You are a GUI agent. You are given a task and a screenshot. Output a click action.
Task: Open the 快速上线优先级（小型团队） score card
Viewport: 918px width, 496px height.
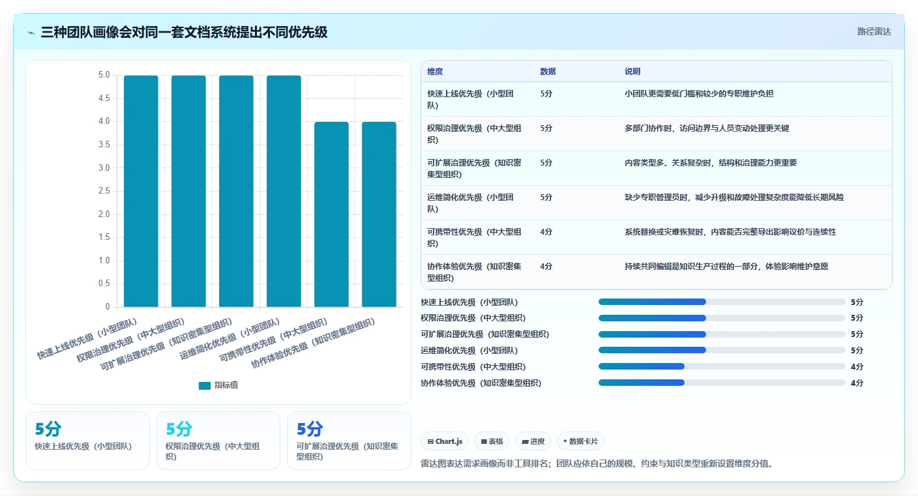click(x=87, y=441)
